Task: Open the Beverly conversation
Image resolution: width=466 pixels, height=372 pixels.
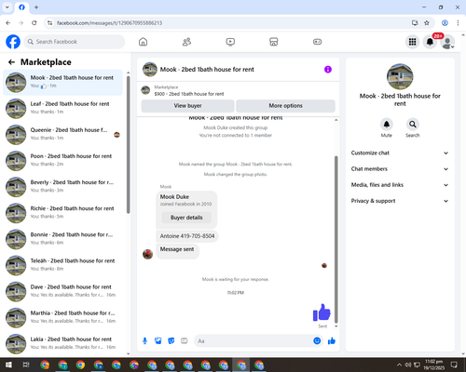Action: (x=62, y=187)
